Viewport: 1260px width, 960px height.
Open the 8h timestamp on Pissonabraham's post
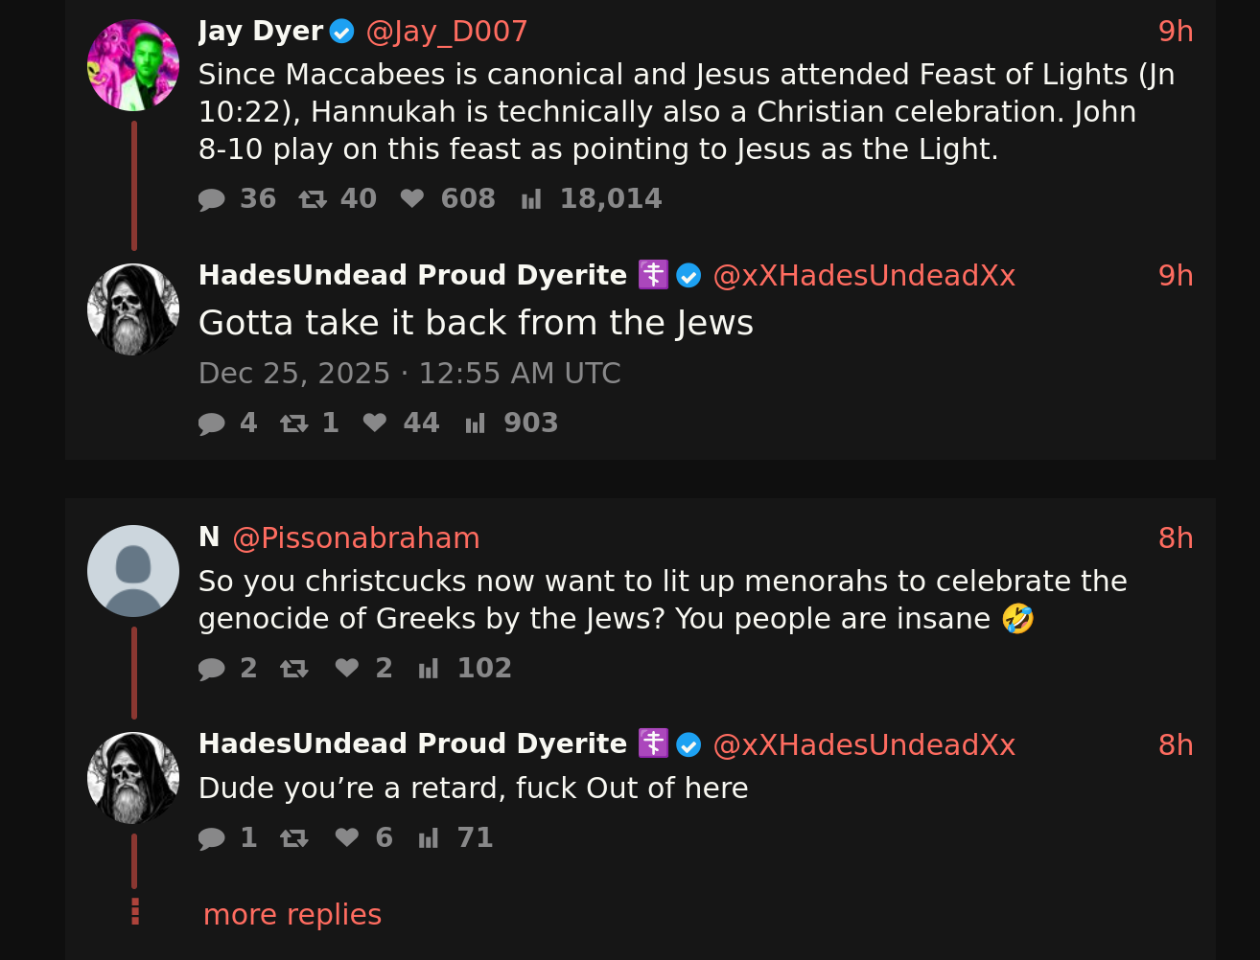click(1176, 538)
